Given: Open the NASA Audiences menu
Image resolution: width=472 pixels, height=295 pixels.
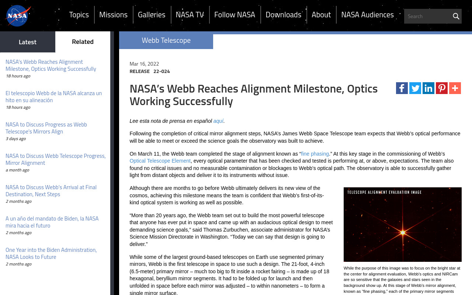Looking at the screenshot, I should coord(367,15).
